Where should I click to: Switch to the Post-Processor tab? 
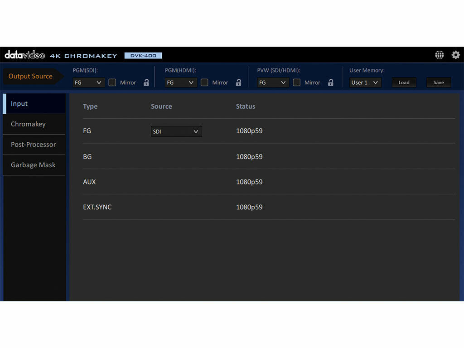[34, 145]
